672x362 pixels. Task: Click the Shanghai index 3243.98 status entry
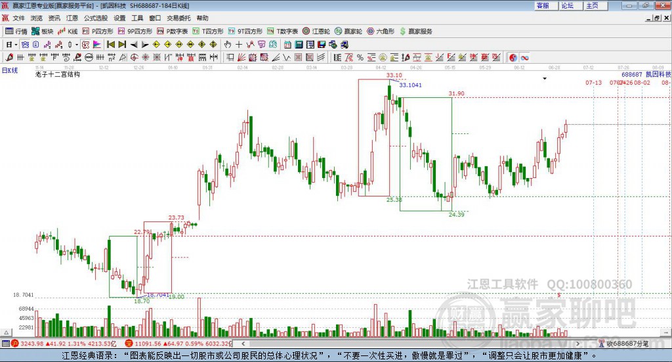[x=64, y=344]
